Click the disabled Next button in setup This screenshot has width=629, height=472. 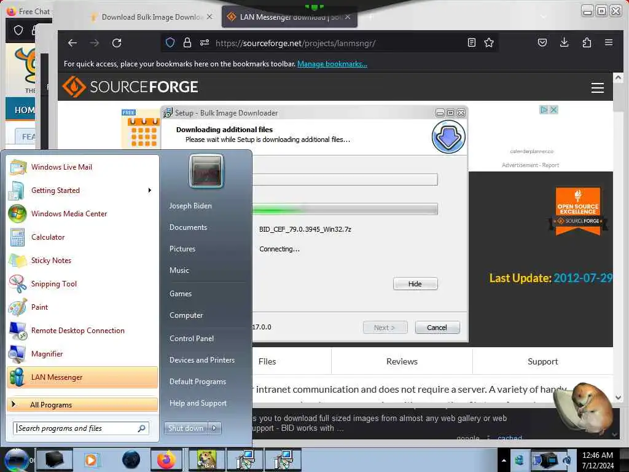pyautogui.click(x=385, y=328)
